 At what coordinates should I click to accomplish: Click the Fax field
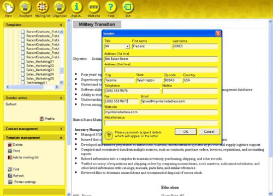coord(122,101)
